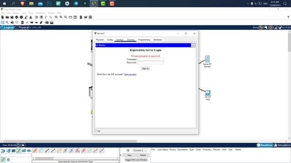The height and width of the screenshot is (163, 291).
Task: Click Toggle PDU List Window button
Action: [136, 160]
